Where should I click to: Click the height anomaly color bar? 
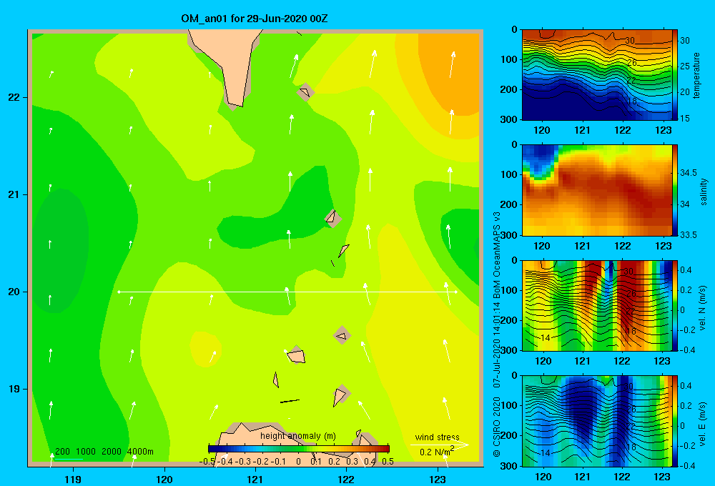(299, 449)
